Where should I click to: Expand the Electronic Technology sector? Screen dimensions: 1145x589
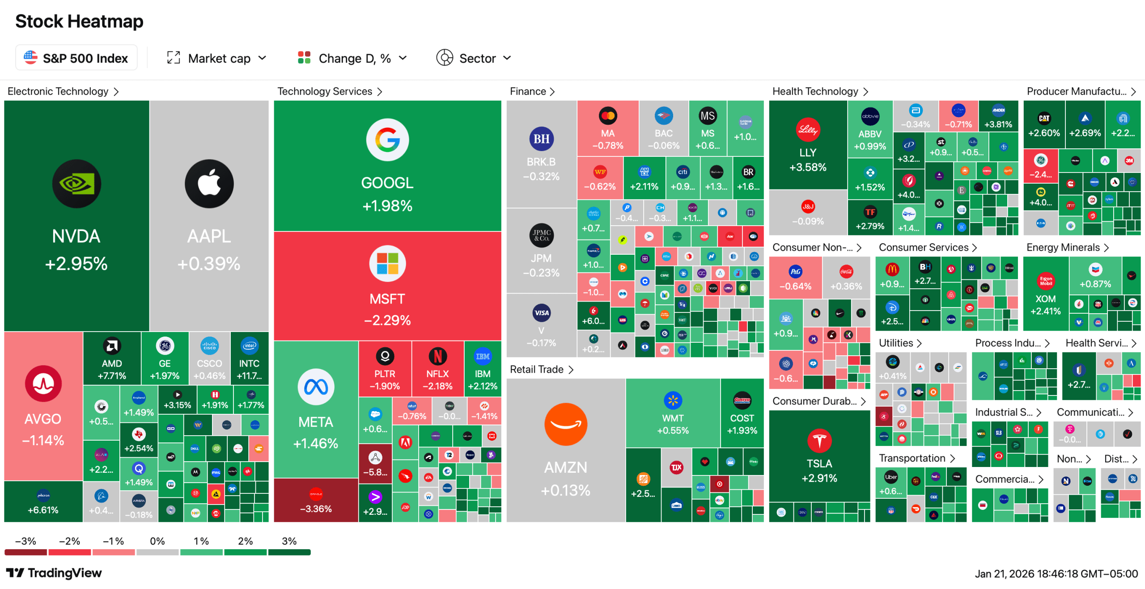[63, 91]
